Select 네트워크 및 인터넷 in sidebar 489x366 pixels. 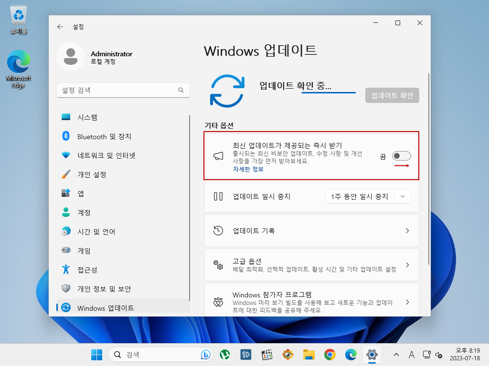(123, 155)
